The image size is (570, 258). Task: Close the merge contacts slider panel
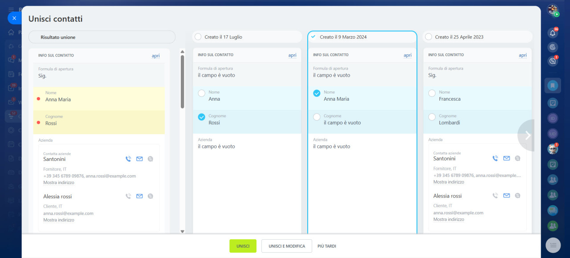[14, 18]
